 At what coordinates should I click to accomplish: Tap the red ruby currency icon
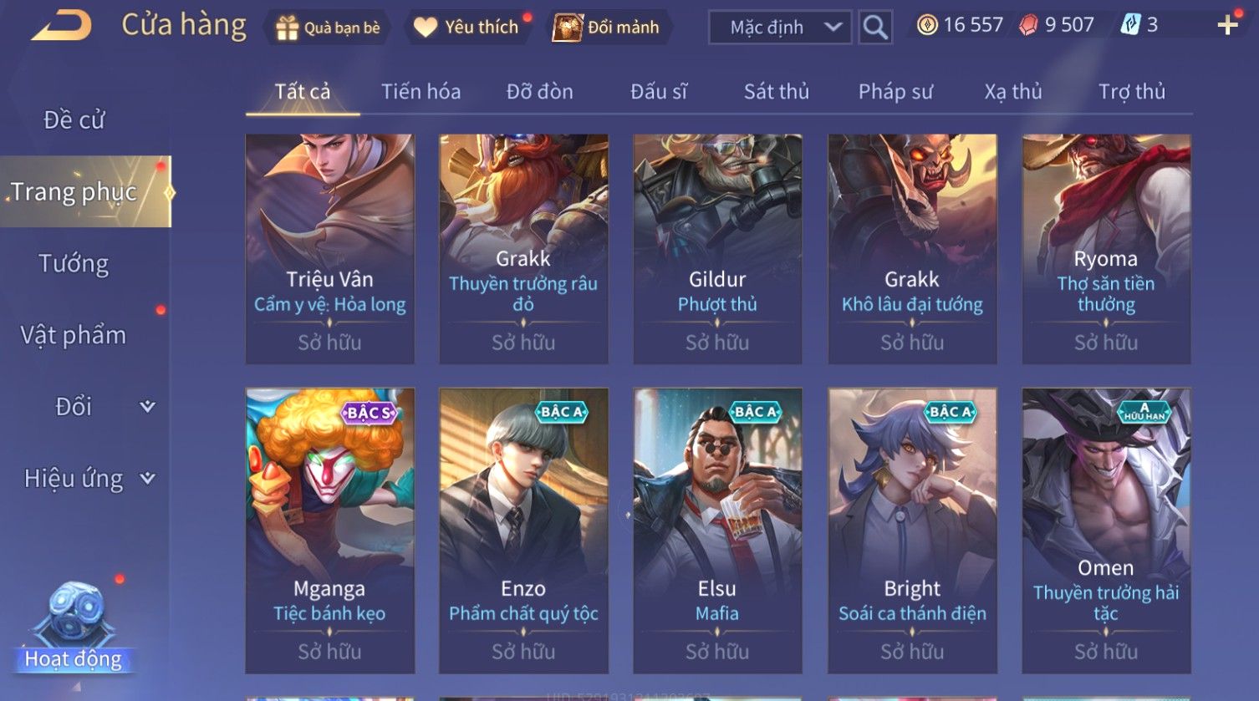coord(1028,25)
